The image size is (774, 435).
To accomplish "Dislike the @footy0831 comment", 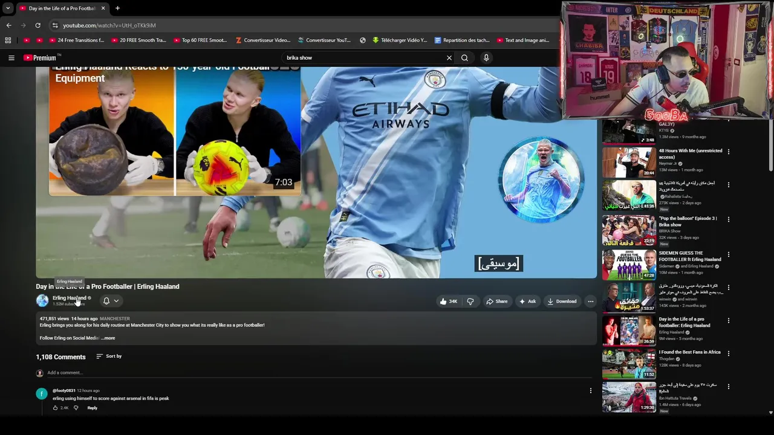I will (76, 408).
